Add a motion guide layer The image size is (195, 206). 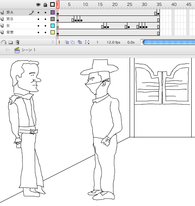click(x=4, y=42)
